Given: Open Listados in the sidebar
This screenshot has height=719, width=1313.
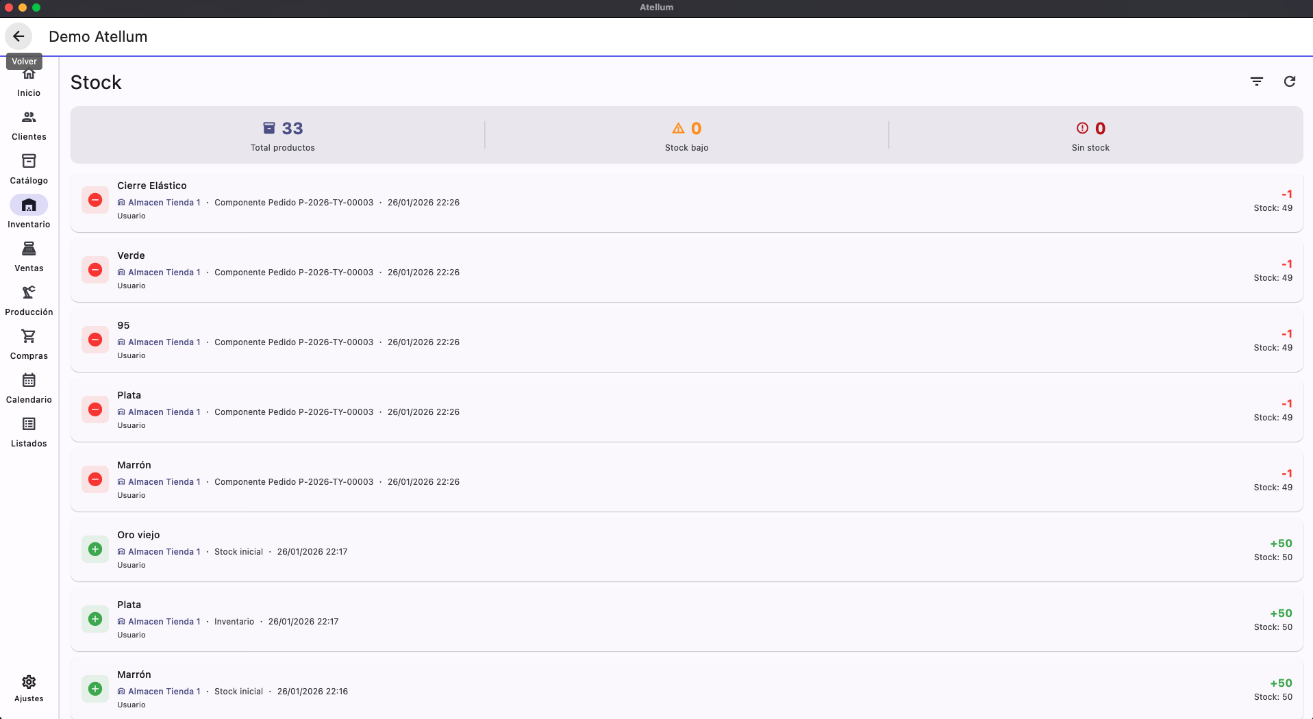Looking at the screenshot, I should tap(29, 433).
